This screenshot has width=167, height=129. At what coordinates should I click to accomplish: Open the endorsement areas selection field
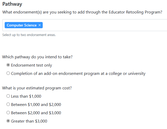coord(104,25)
